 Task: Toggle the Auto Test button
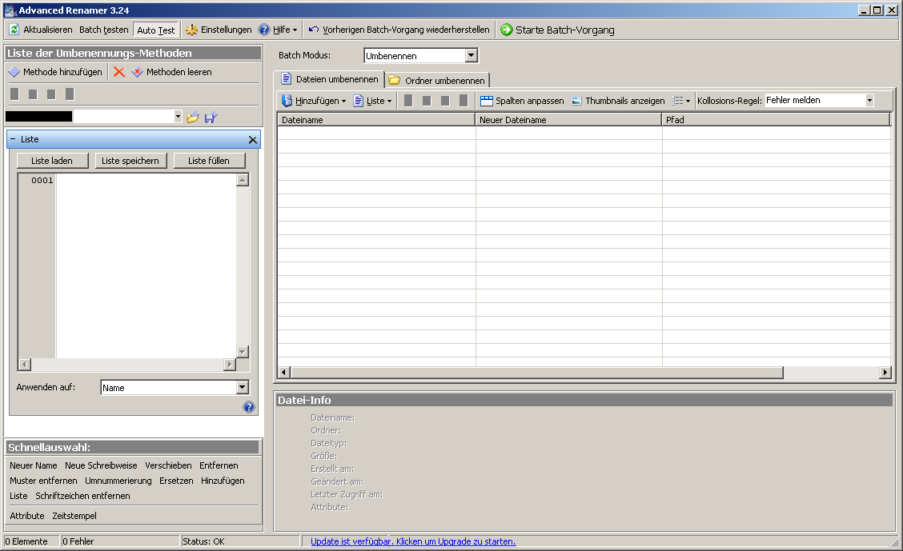[x=156, y=30]
